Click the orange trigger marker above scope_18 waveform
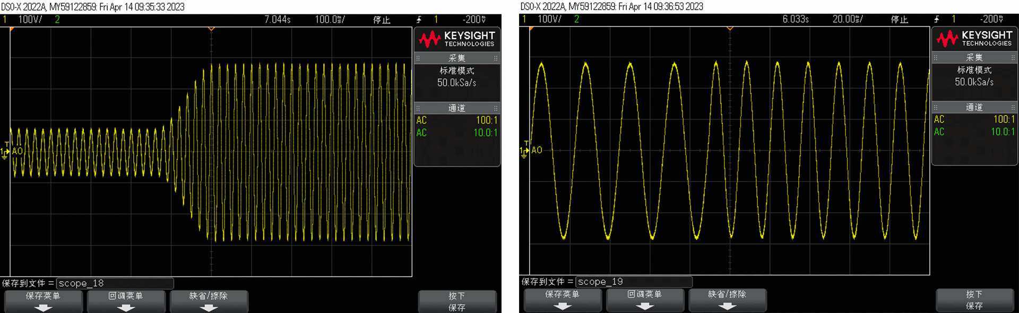This screenshot has width=1019, height=313. point(211,29)
